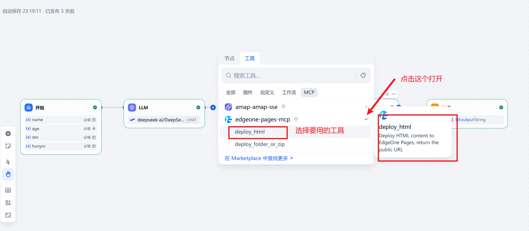Select the MCP category filter
This screenshot has width=529, height=231.
click(309, 92)
